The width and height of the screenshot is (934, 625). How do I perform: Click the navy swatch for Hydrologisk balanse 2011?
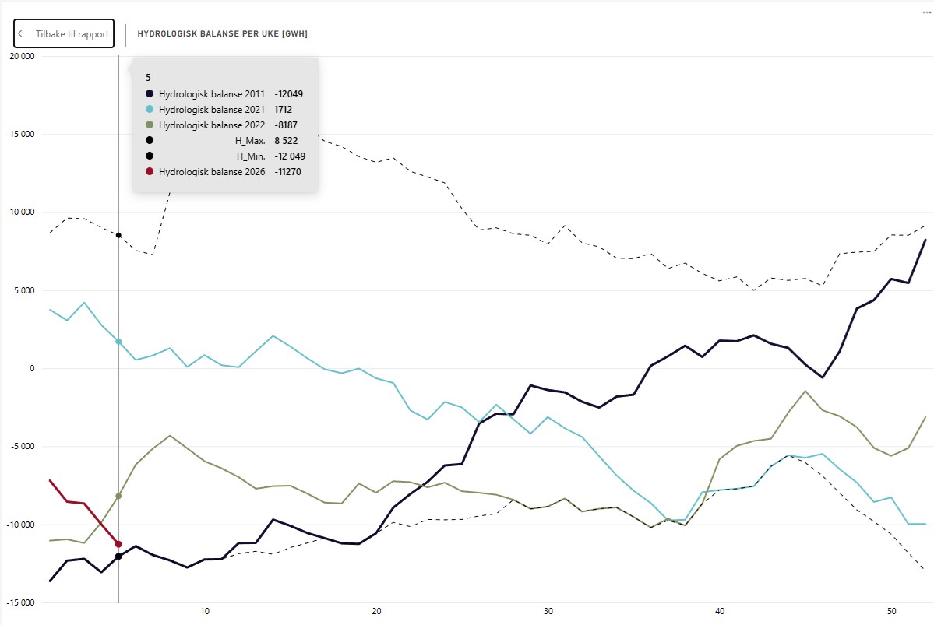pos(149,93)
